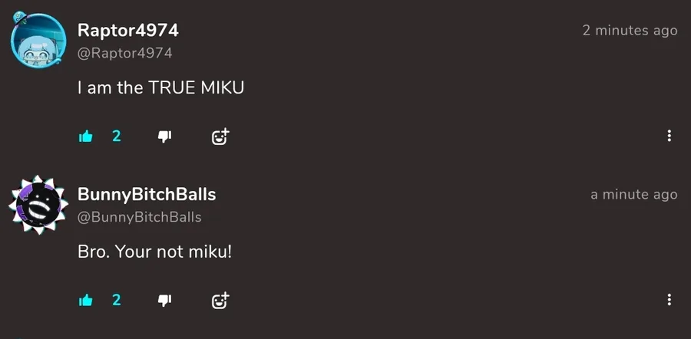Select the "I am the TRUE MIKU" comment text
The height and width of the screenshot is (339, 691).
coord(160,88)
